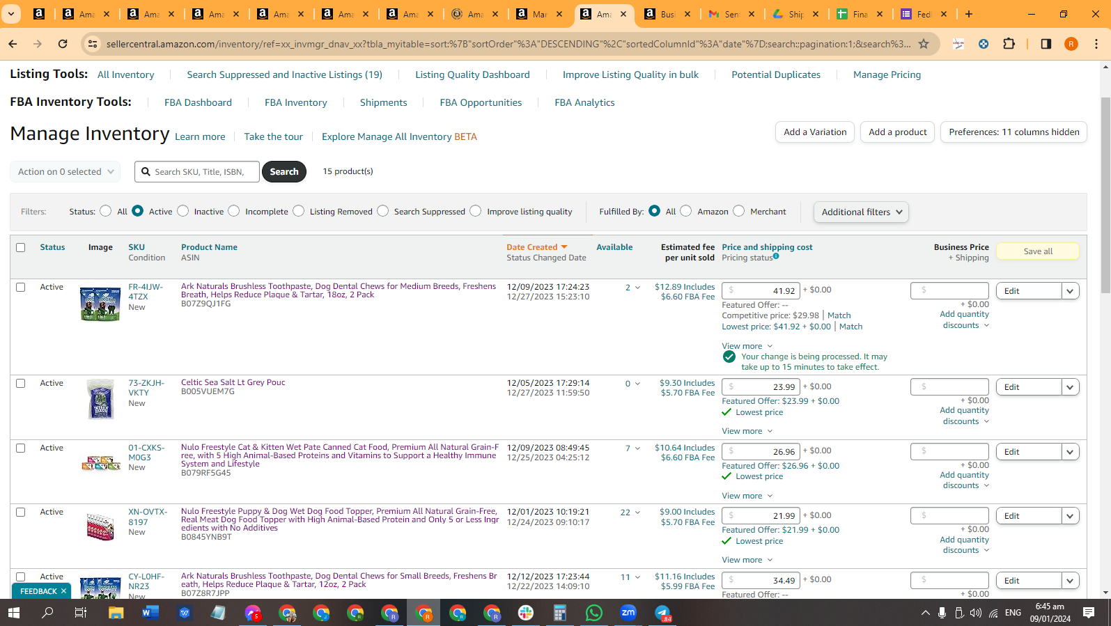Go to Manage Pricing

(887, 75)
